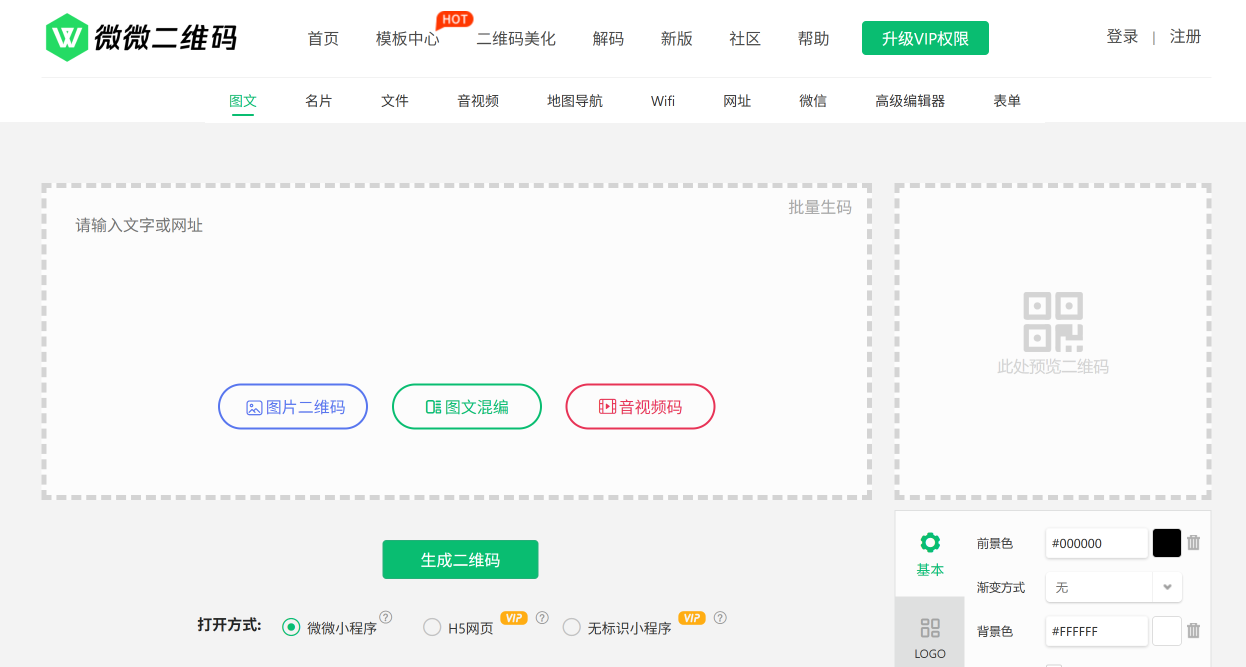
Task: Click the 升级VIP权限 button
Action: pyautogui.click(x=925, y=38)
